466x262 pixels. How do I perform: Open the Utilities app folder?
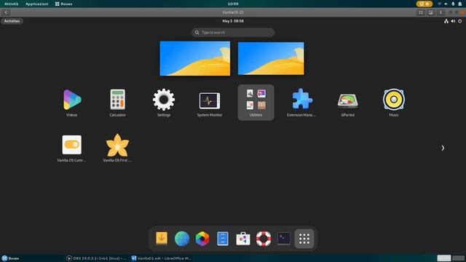click(256, 103)
